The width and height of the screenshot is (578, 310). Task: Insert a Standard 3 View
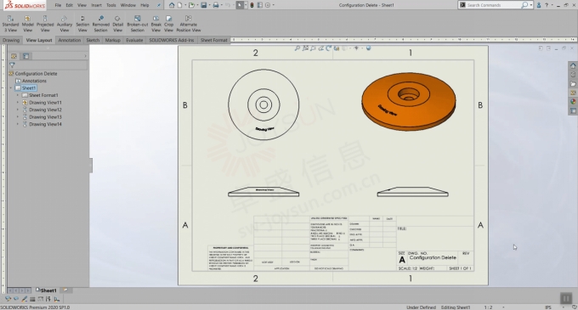10,24
